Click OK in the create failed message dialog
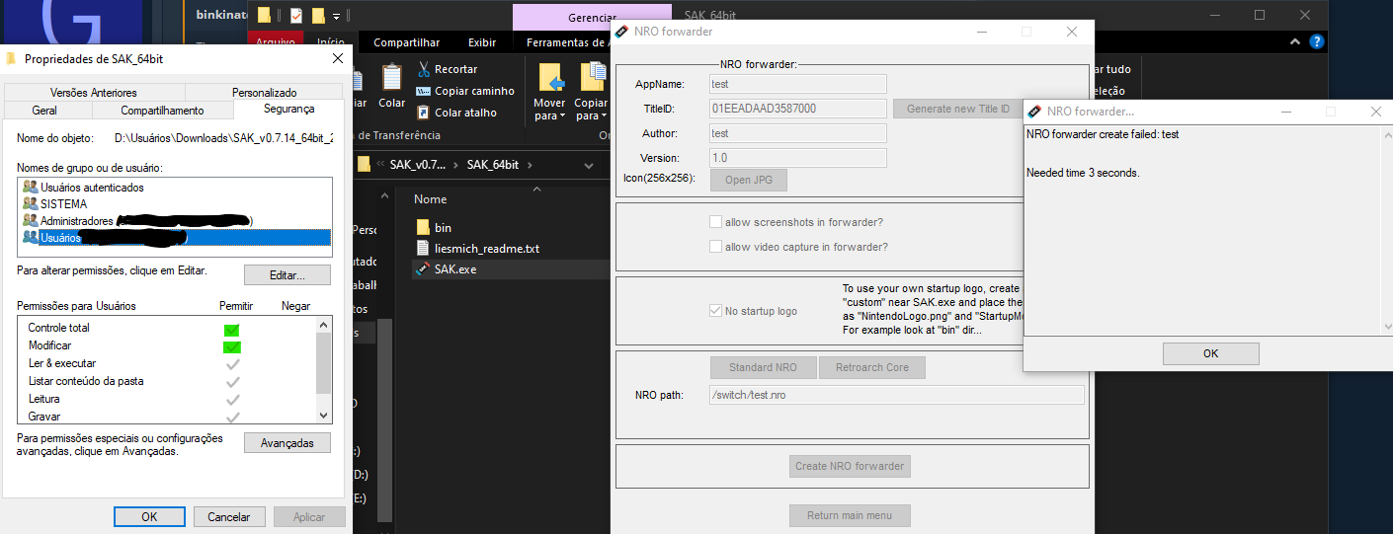 coord(1210,353)
